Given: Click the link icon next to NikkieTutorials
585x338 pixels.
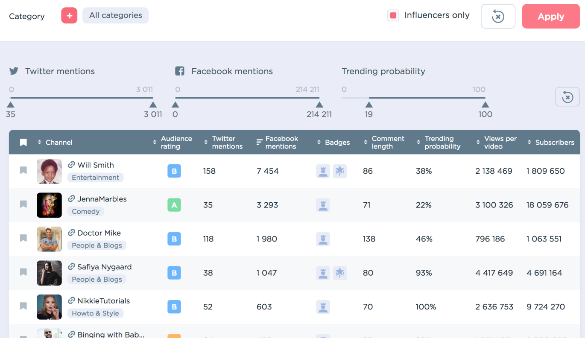Looking at the screenshot, I should [71, 300].
